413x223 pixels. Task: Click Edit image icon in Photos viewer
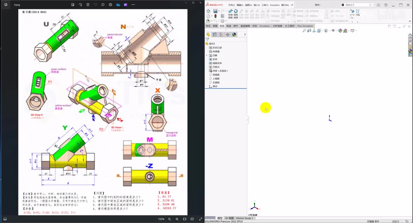pyautogui.click(x=73, y=5)
